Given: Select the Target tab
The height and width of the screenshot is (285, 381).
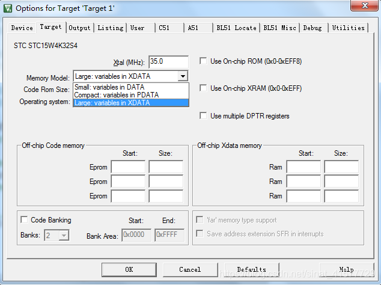Looking at the screenshot, I should pyautogui.click(x=51, y=26).
